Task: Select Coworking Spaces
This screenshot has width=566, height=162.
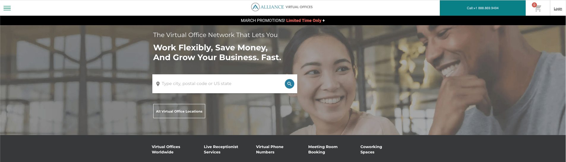Action: [x=371, y=149]
